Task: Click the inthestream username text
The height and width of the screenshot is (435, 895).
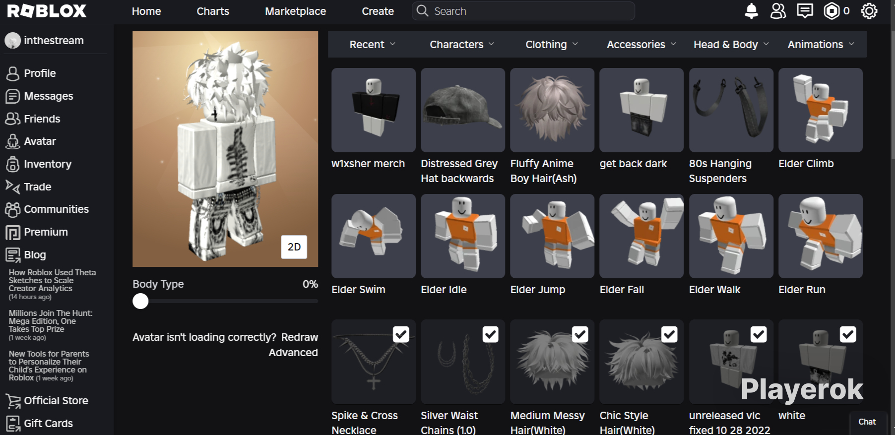Action: pos(54,41)
